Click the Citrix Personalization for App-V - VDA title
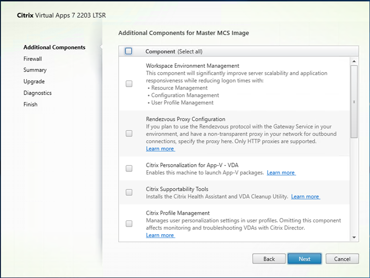Viewport: 370px width, 278px height. 192,165
